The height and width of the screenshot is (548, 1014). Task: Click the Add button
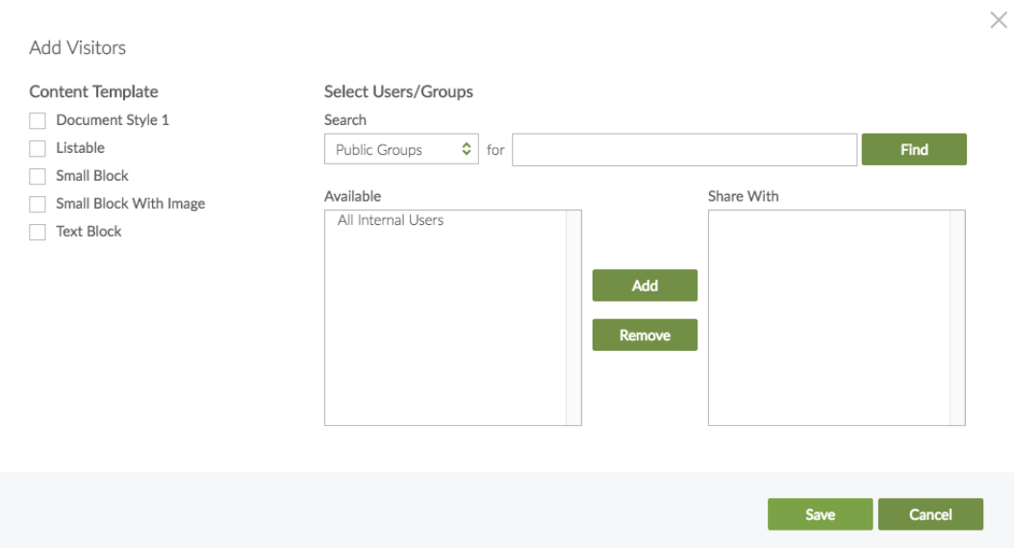tap(645, 286)
